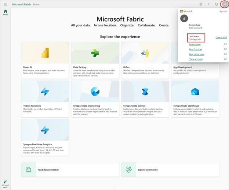Open the Feedback smiley icon
The height and width of the screenshot is (190, 229).
coord(216,4)
